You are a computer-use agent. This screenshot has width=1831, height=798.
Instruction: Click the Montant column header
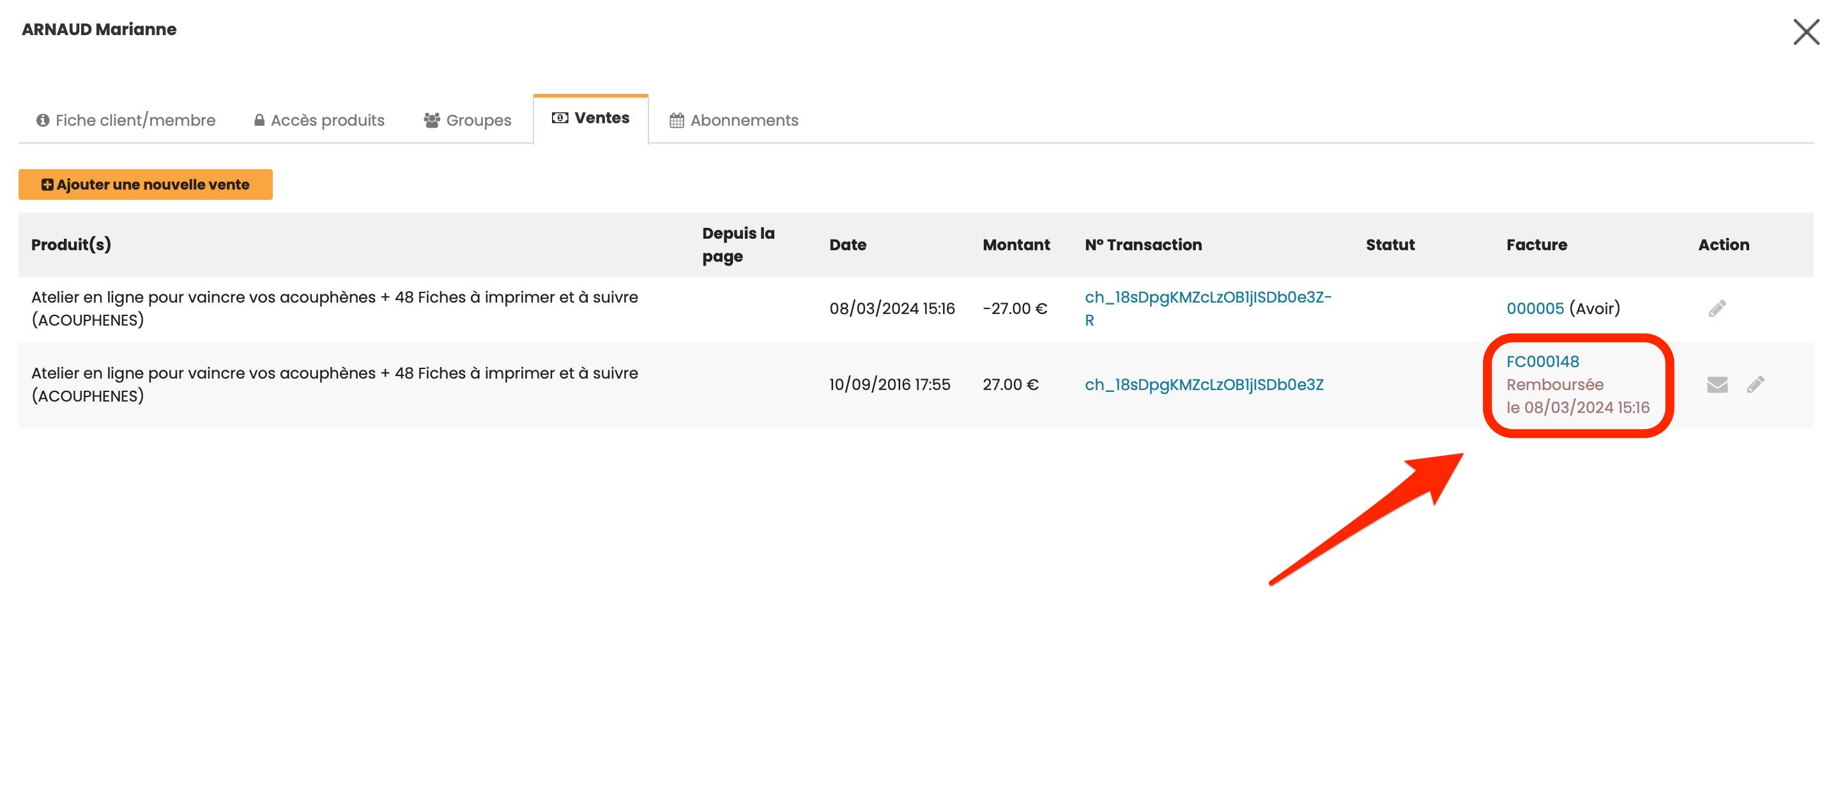(1016, 245)
